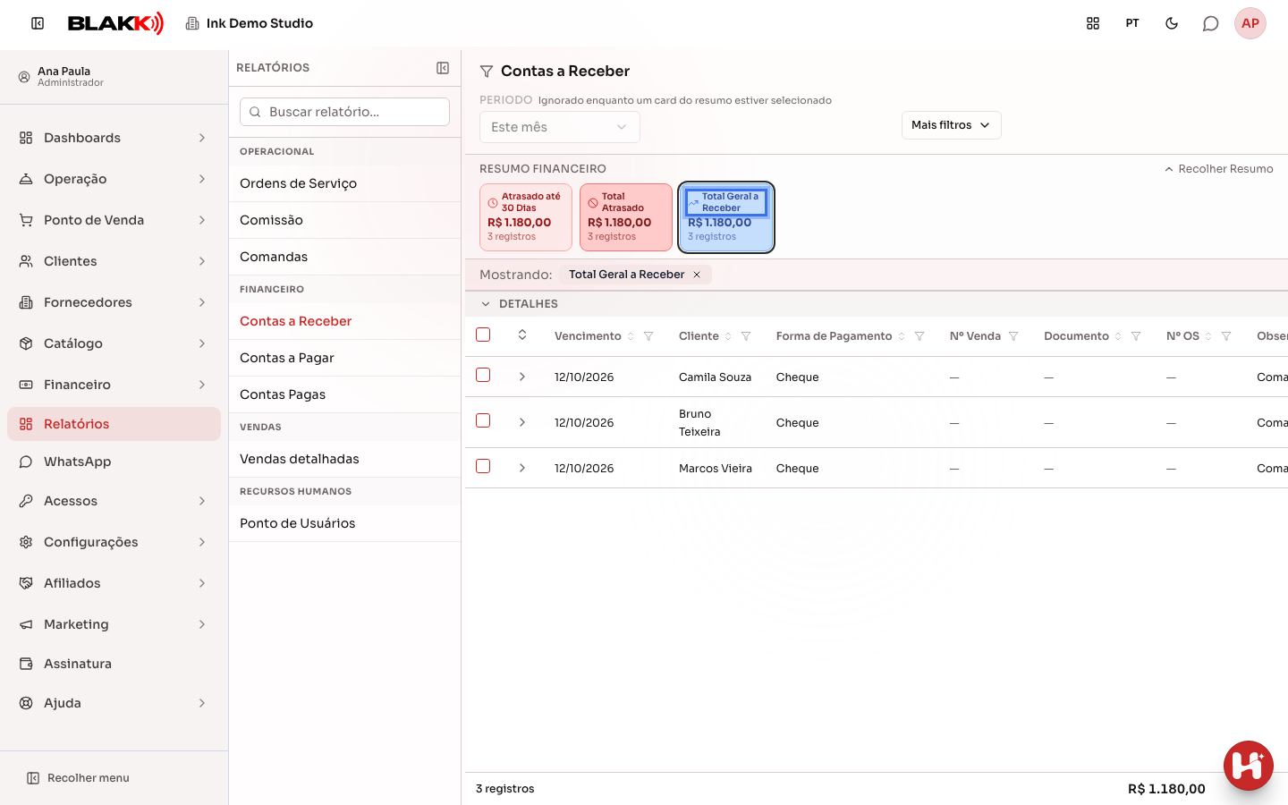Switch language with the PT button
1288x805 pixels.
click(1132, 23)
